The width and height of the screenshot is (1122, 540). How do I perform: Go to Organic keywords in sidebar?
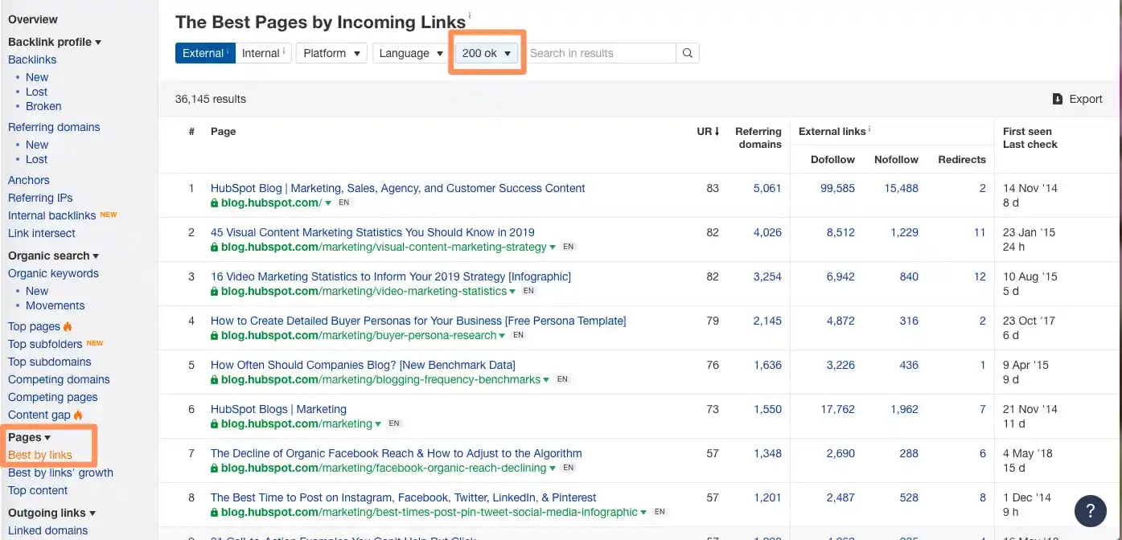(x=53, y=273)
